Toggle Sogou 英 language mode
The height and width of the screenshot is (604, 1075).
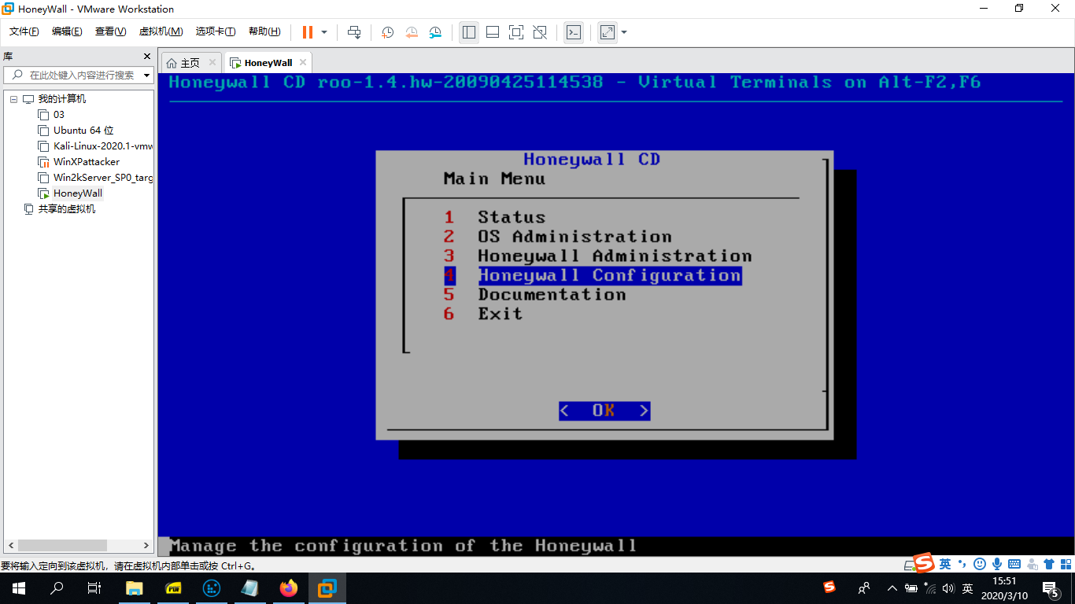click(x=945, y=564)
